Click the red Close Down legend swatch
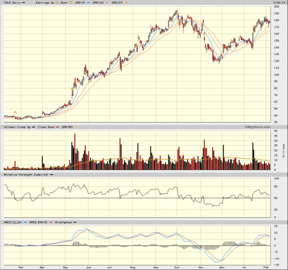Image resolution: width=288 pixels, height=270 pixels. coord(58,127)
